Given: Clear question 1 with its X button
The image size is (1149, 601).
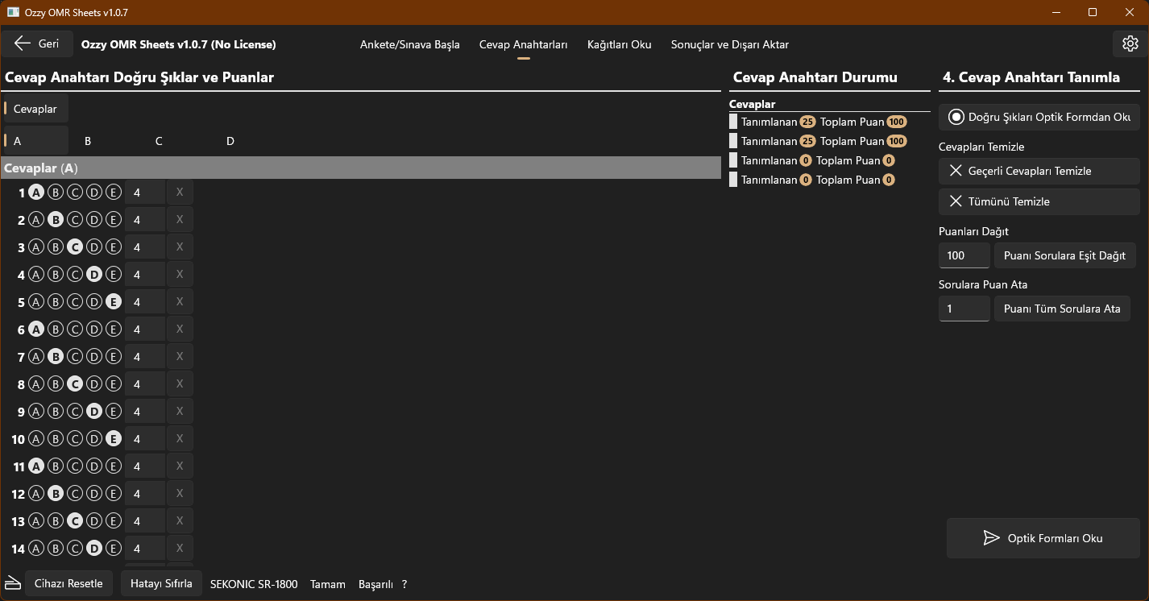Looking at the screenshot, I should pyautogui.click(x=180, y=193).
